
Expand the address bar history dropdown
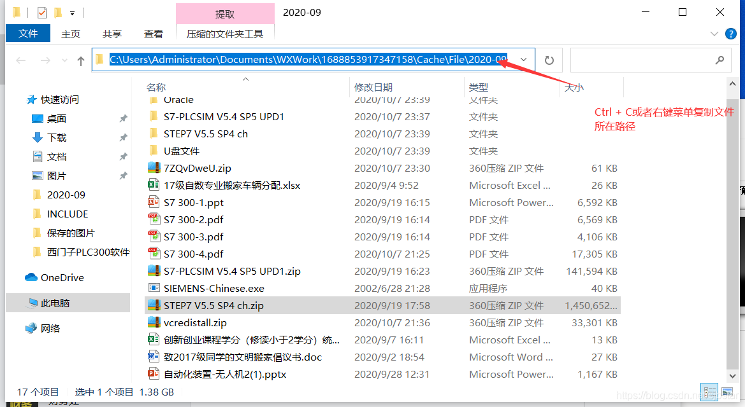tap(524, 60)
